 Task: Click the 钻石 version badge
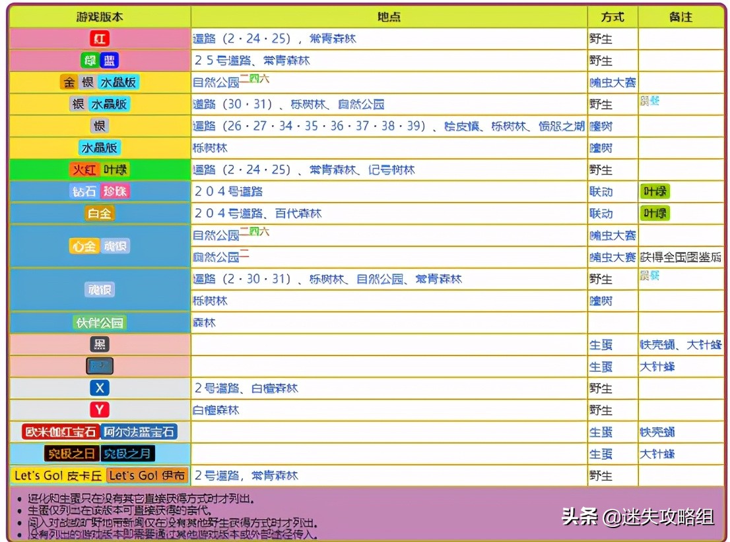coord(84,191)
